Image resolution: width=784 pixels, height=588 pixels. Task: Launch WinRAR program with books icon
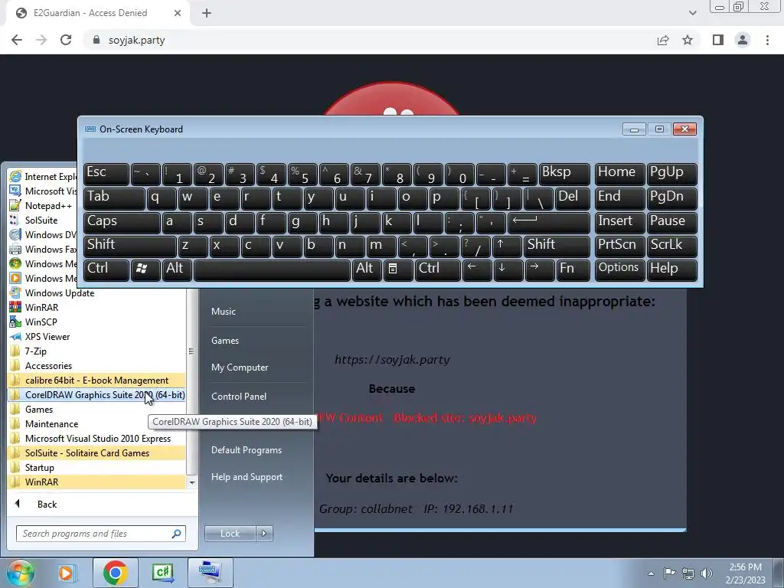tap(34, 308)
